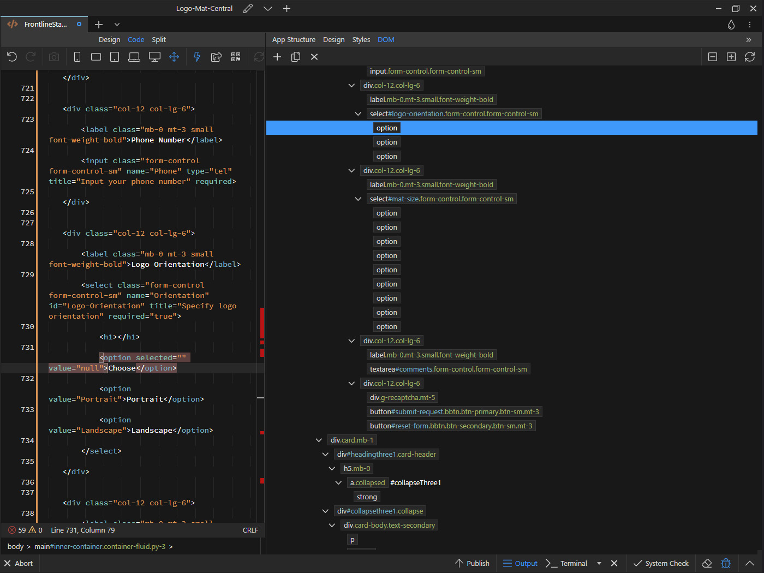Click the duplicate element icon in DOM panel
This screenshot has width=764, height=573.
click(296, 57)
